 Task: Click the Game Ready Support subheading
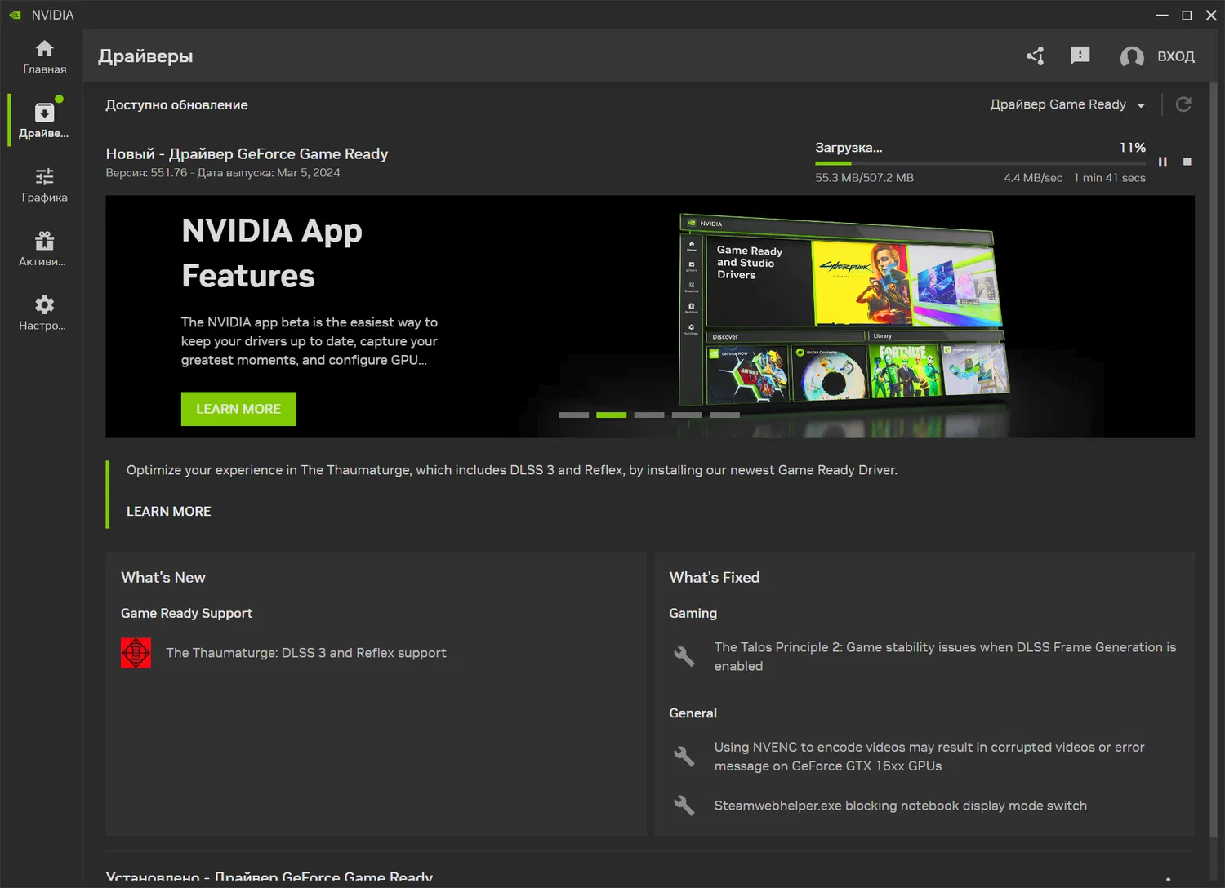[186, 613]
